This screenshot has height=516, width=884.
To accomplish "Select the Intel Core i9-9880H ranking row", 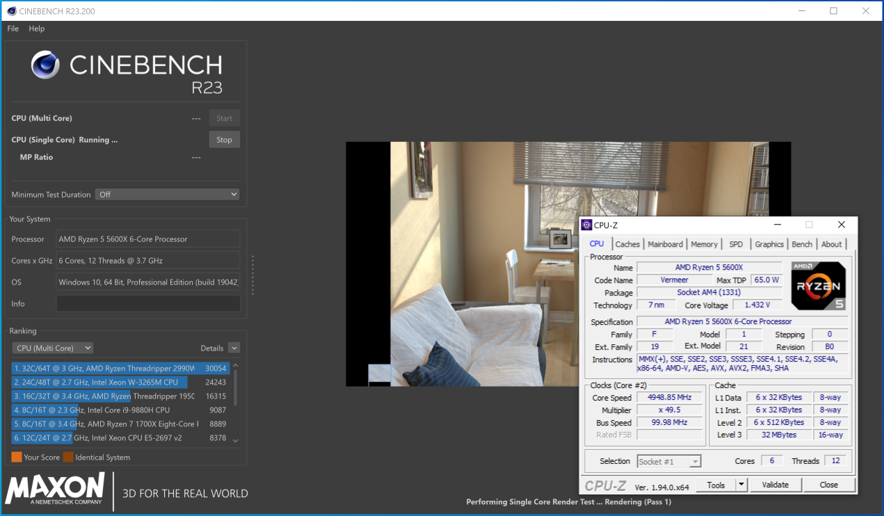I will tap(120, 410).
